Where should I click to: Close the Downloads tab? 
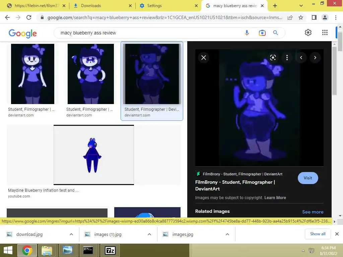[130, 6]
